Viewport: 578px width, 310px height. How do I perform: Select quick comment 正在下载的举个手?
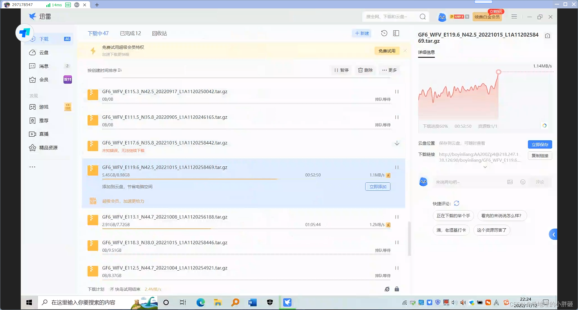(453, 216)
